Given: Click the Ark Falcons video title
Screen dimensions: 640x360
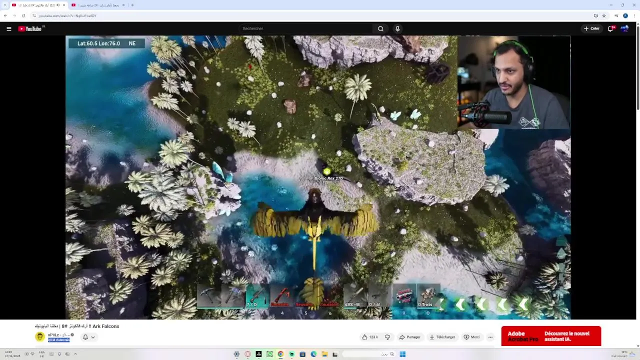Looking at the screenshot, I should point(77,326).
